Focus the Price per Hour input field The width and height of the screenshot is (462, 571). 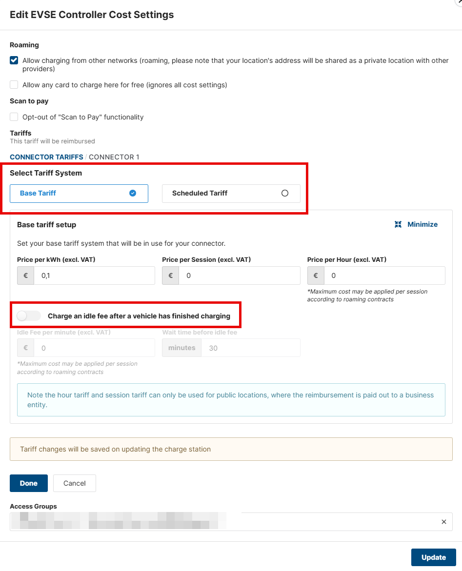click(x=384, y=276)
